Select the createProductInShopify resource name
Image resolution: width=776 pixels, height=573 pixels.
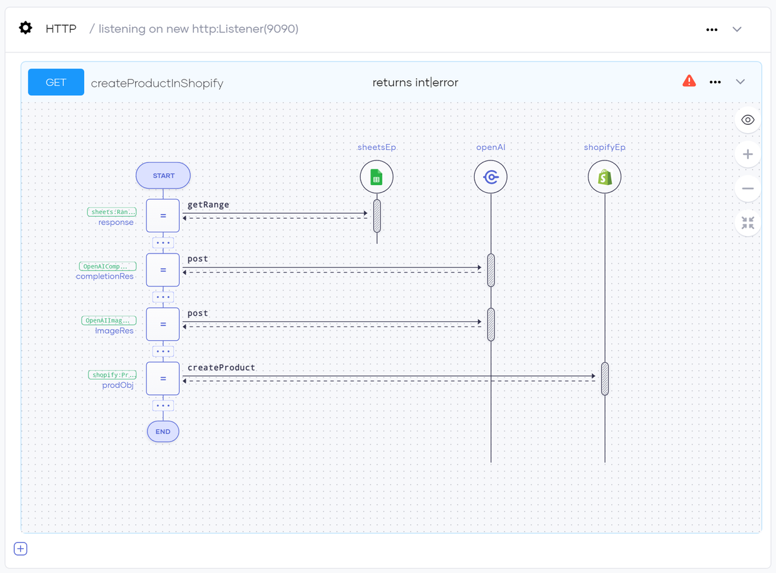click(x=157, y=83)
